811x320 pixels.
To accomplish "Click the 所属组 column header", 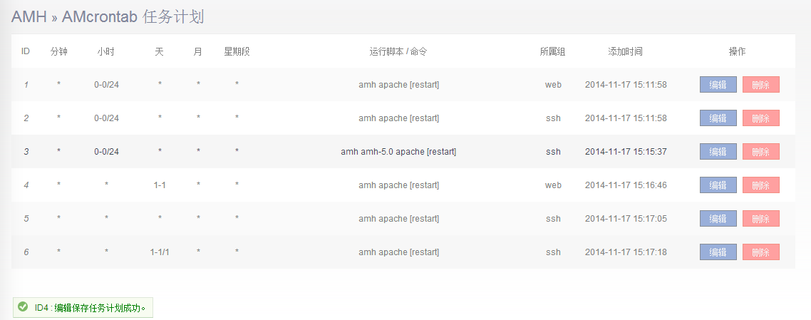I will (x=553, y=52).
